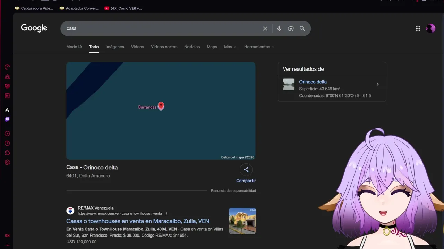Click the 6401, Delta Amacuro address

(x=88, y=176)
